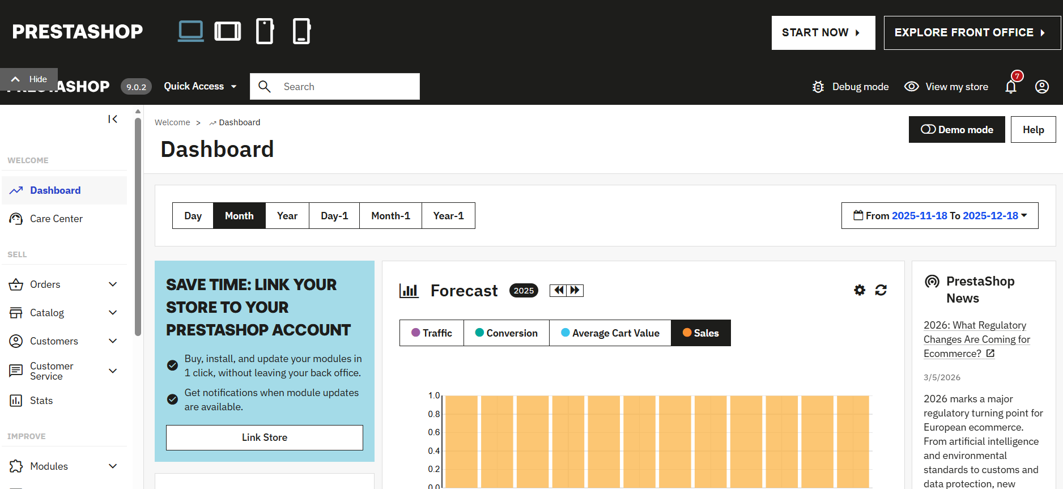Collapse the sidebar menu
Image resolution: width=1063 pixels, height=489 pixels.
click(113, 119)
